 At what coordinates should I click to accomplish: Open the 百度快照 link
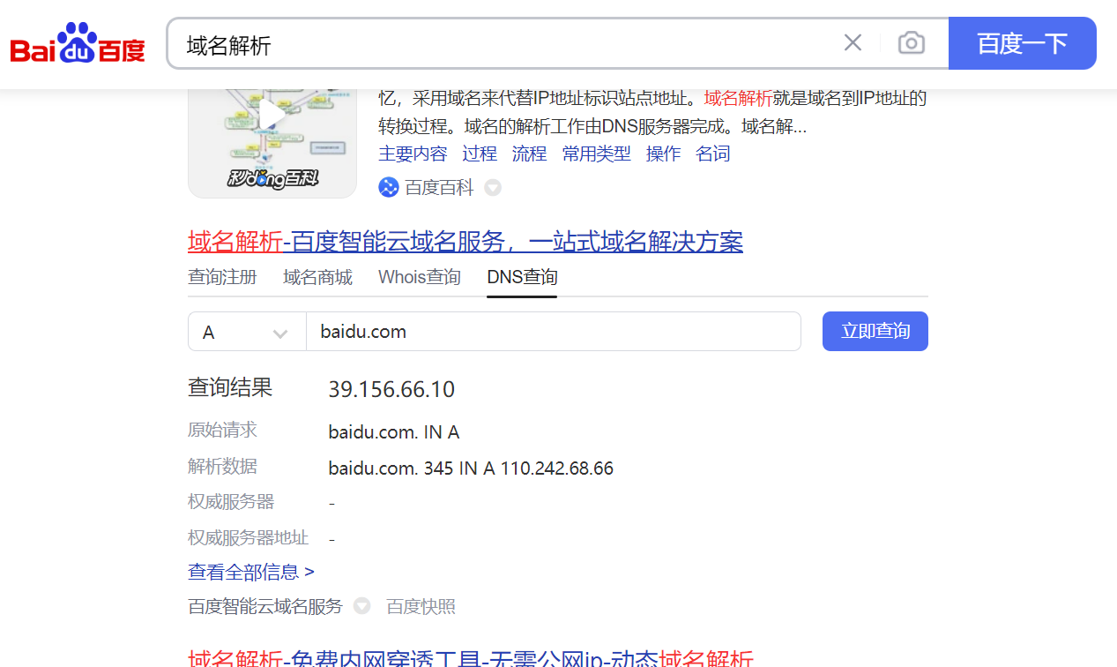tap(421, 606)
